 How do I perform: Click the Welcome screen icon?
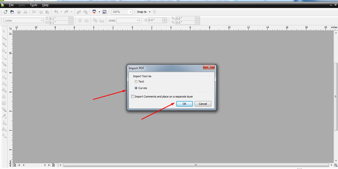[104, 12]
